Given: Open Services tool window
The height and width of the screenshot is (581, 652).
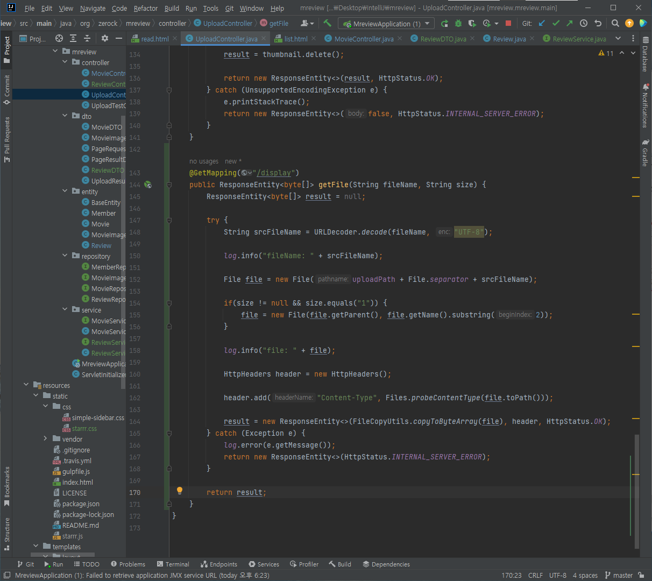Looking at the screenshot, I should point(264,564).
